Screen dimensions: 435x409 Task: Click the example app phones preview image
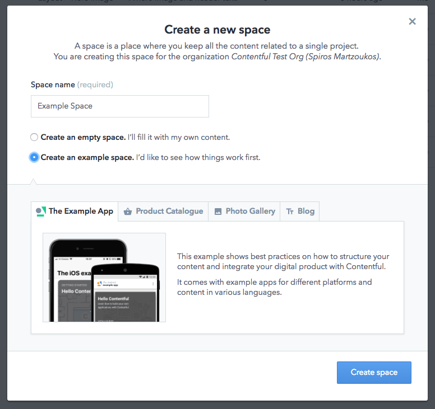[x=104, y=278]
